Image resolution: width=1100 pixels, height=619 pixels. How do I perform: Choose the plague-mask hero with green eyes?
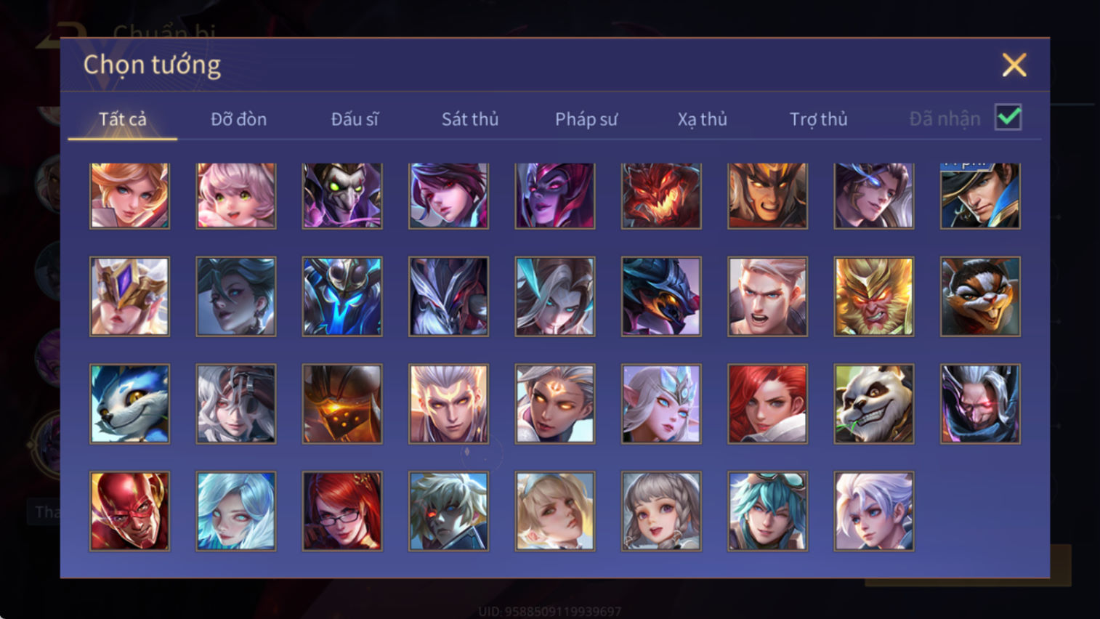pos(342,195)
